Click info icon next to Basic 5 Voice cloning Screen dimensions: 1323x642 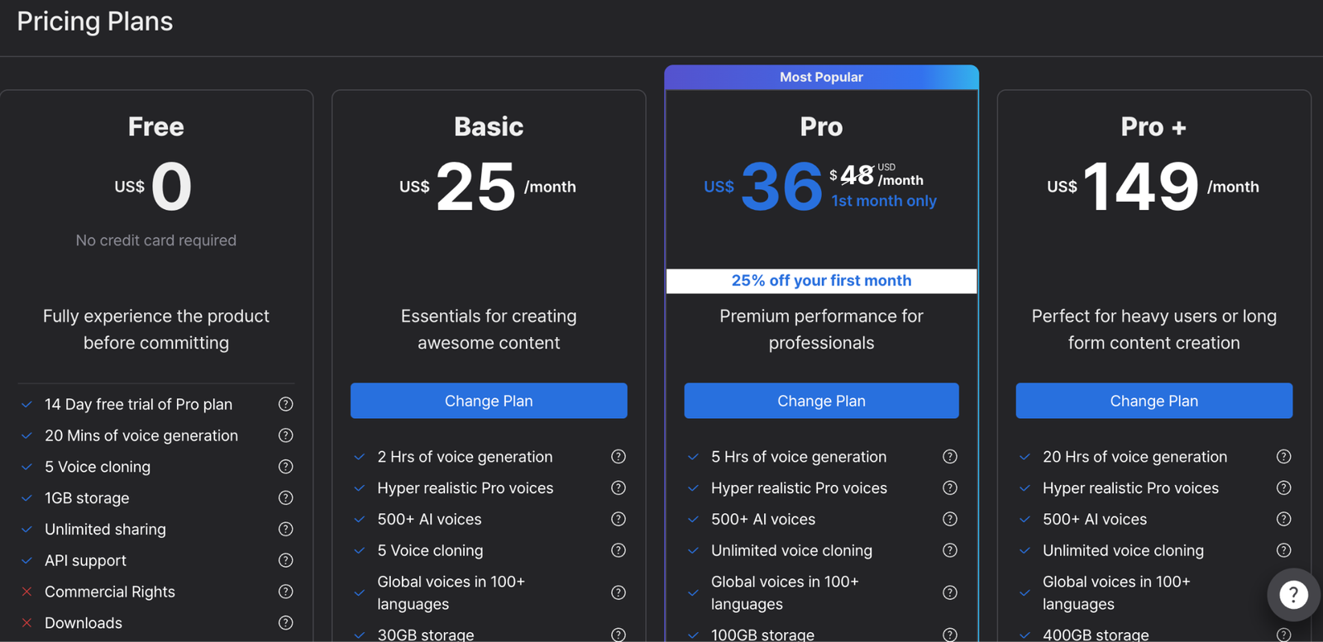618,550
